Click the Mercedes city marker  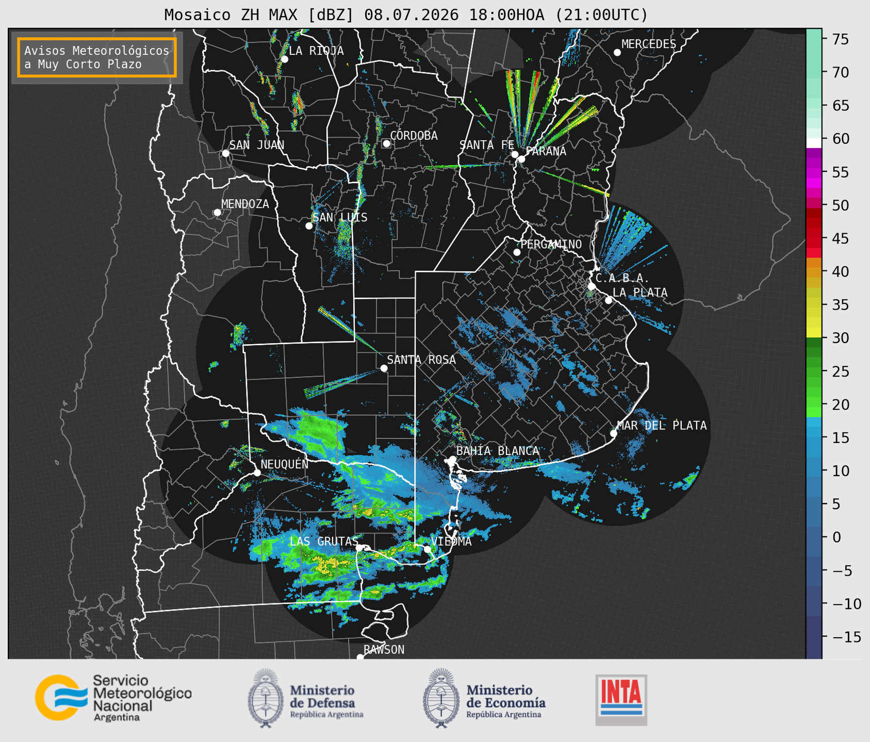coord(617,53)
